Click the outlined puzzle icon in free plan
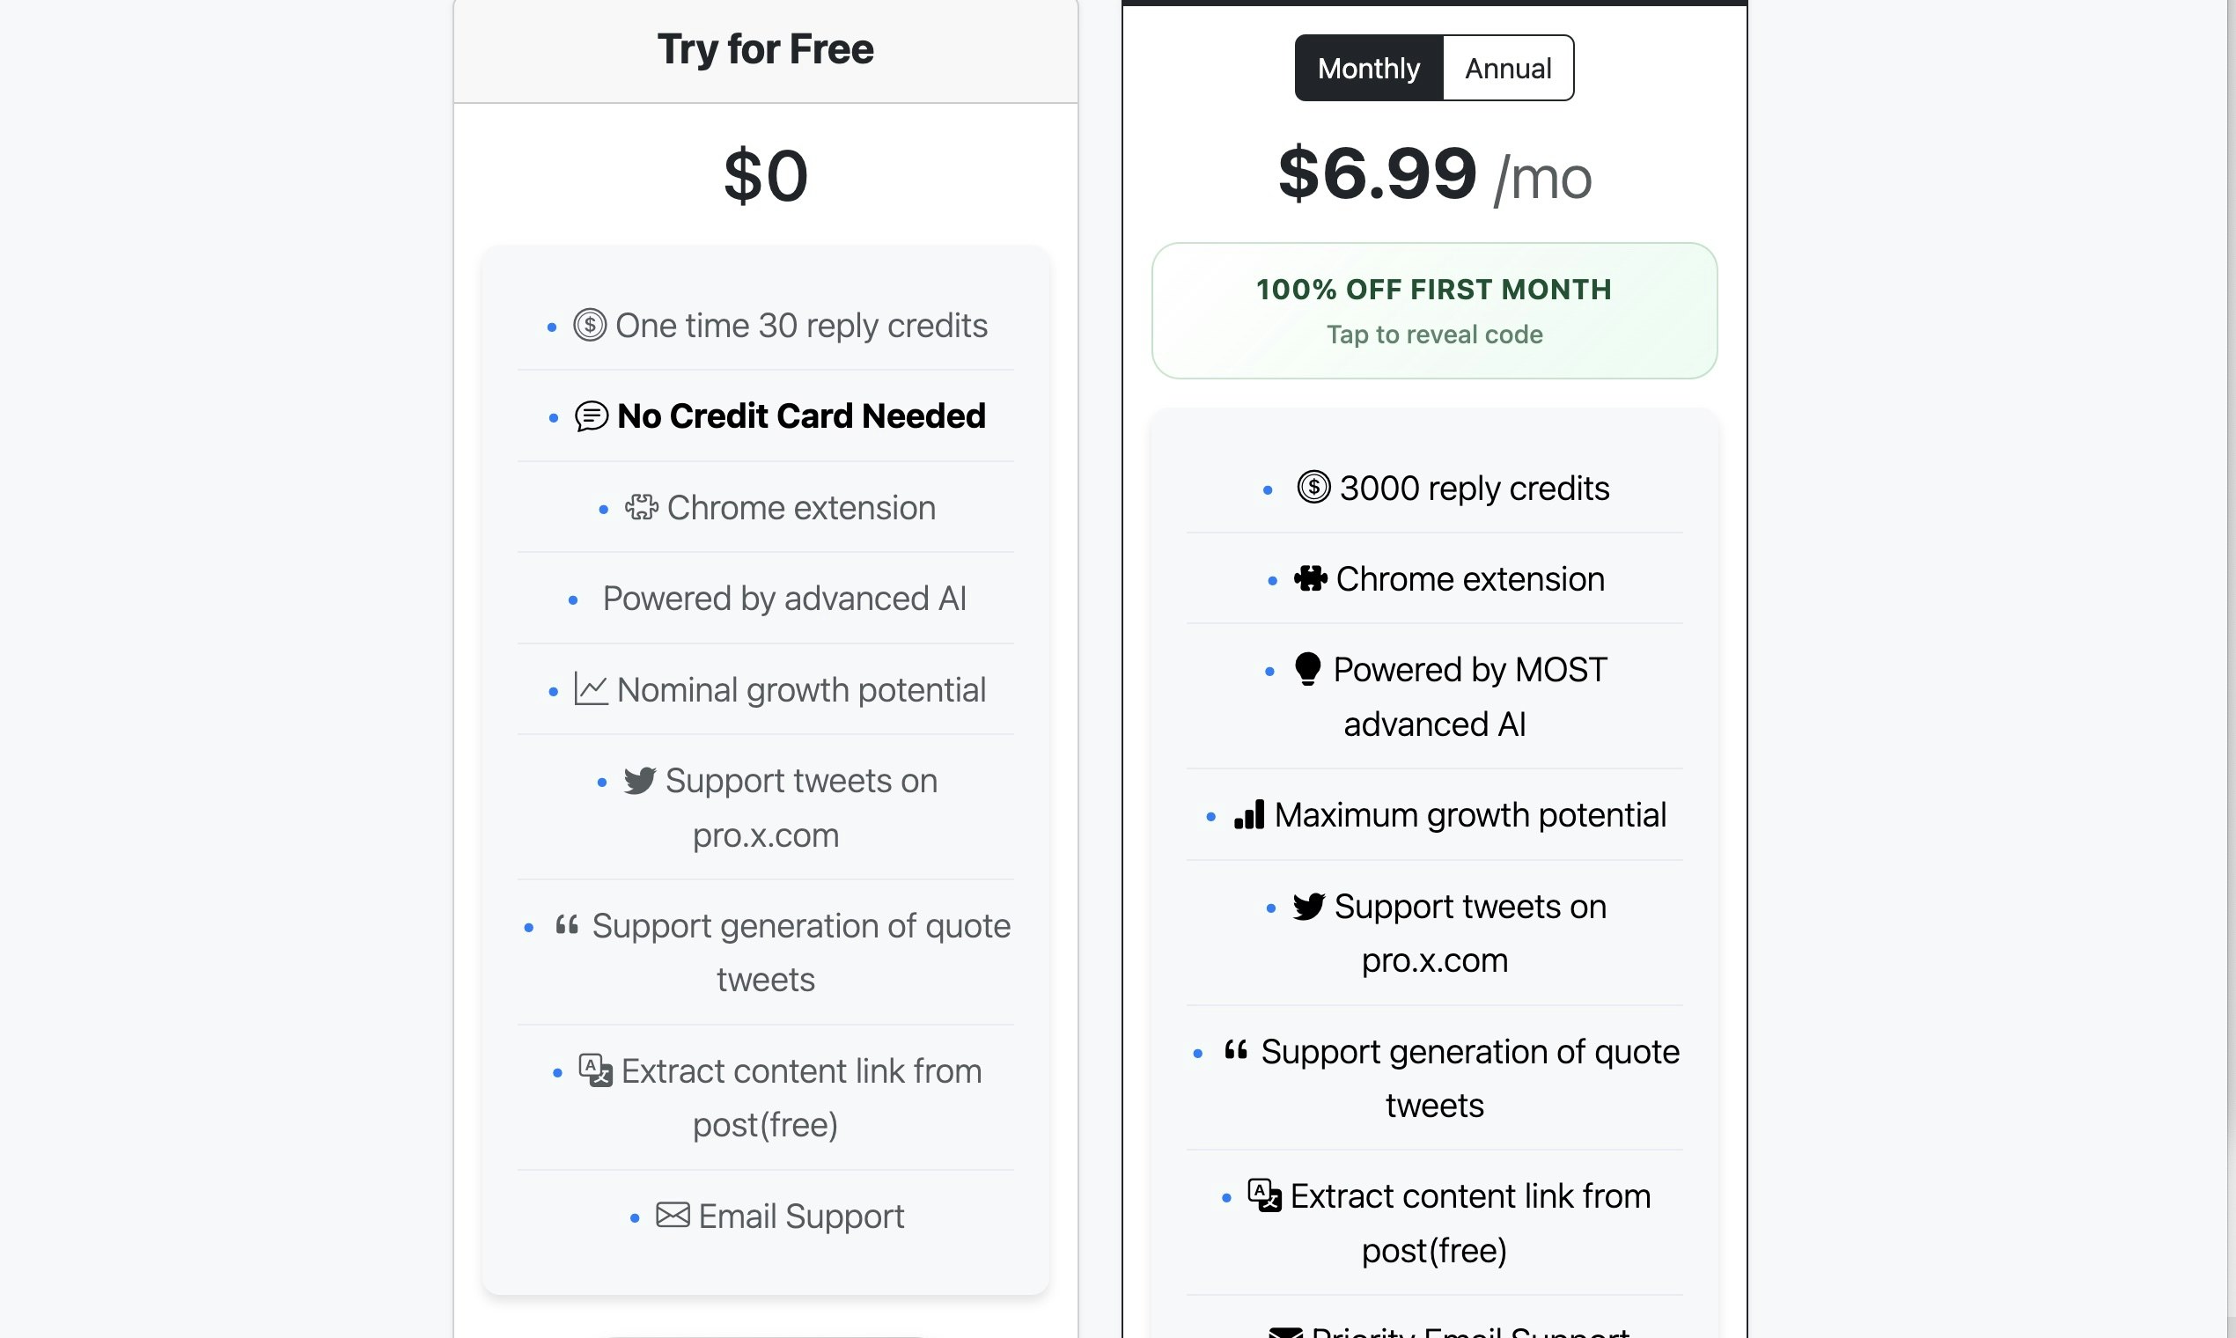 [x=641, y=507]
